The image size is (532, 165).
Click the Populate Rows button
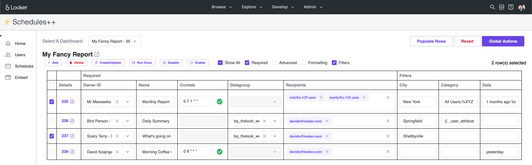pyautogui.click(x=431, y=41)
